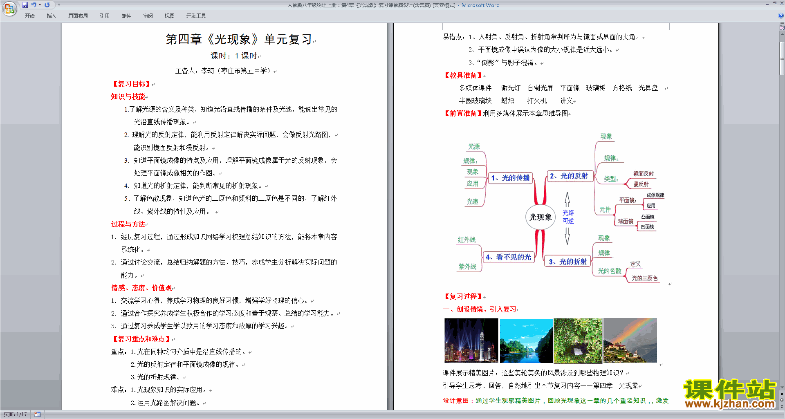Image resolution: width=785 pixels, height=419 pixels.
Task: Toggle the ruler icon above the scrollbar
Action: click(x=782, y=28)
